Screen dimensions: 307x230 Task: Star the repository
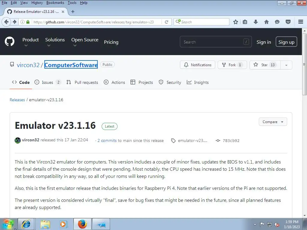[265, 65]
